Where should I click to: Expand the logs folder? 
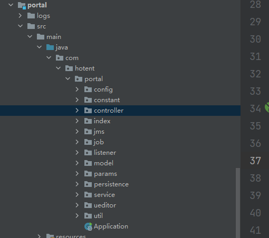(20, 16)
